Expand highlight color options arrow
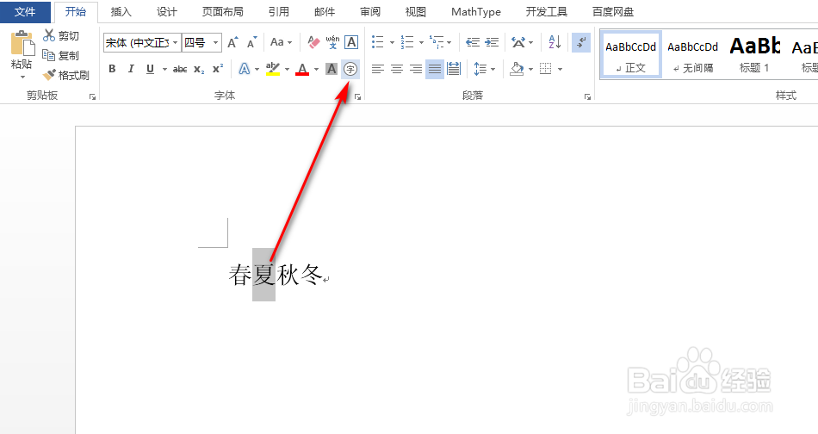Image resolution: width=818 pixels, height=434 pixels. [287, 69]
